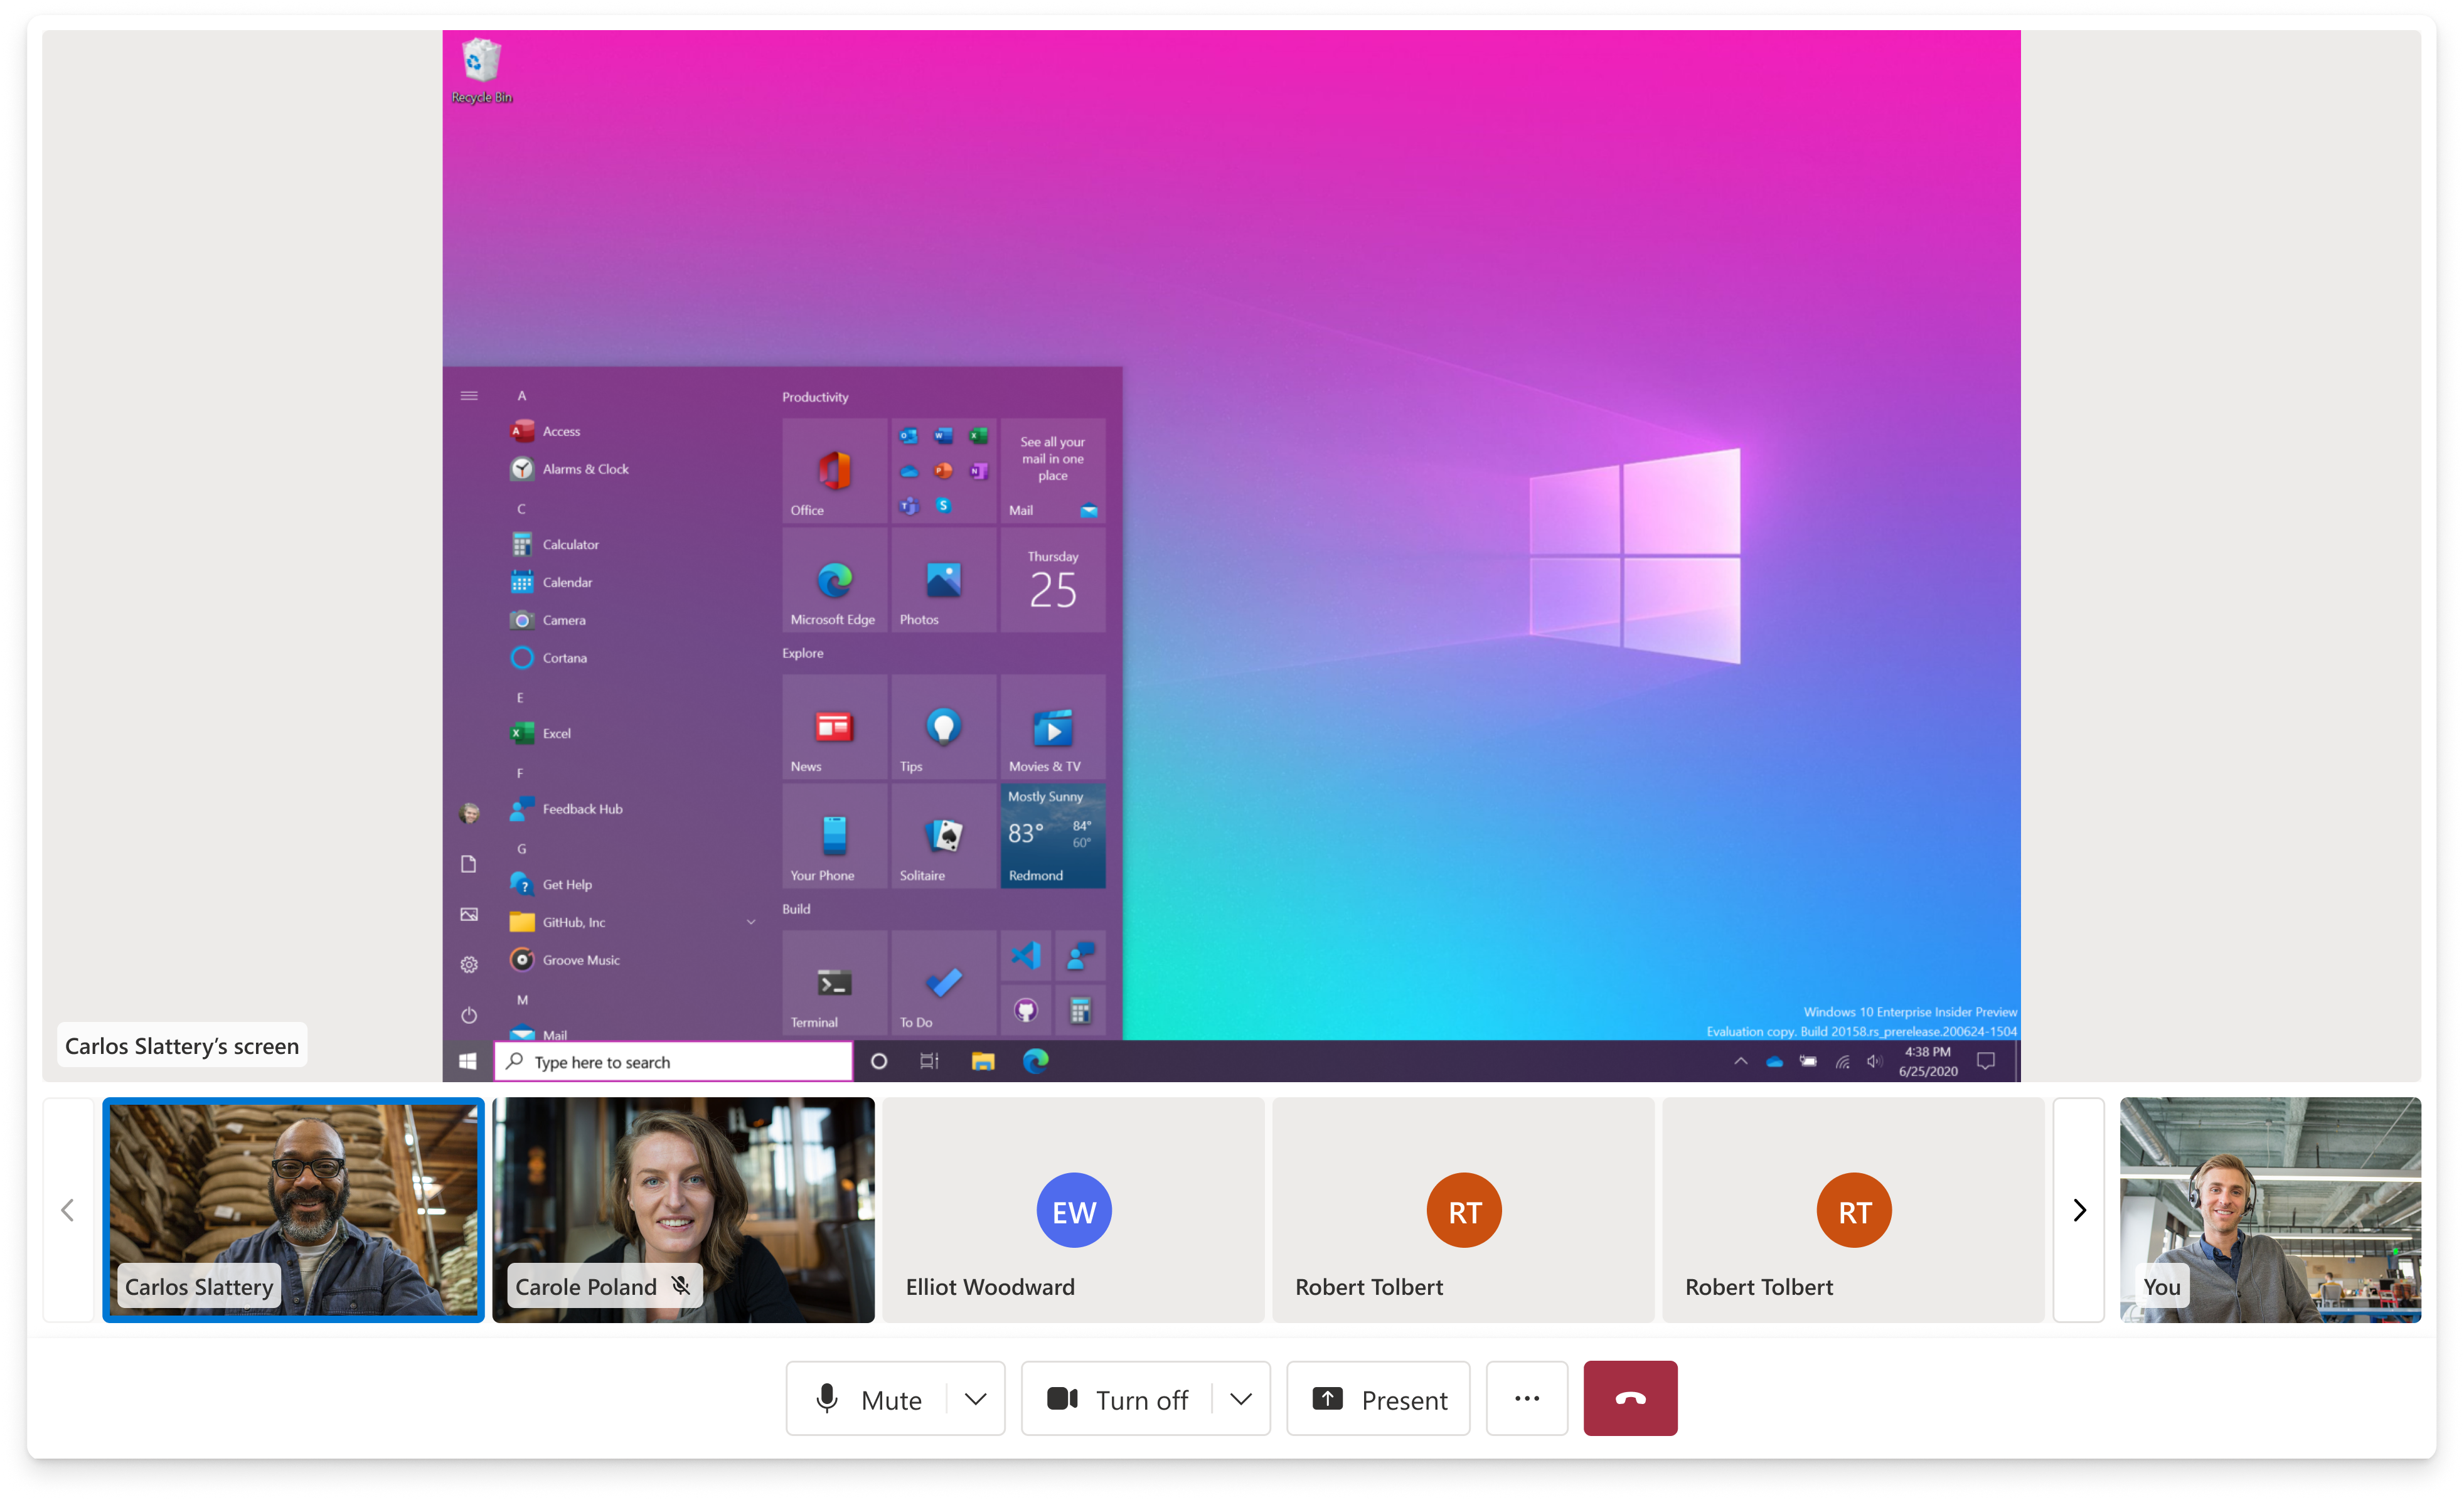Viewport: 2464px width, 1500px height.
Task: Open more actions via the ellipsis icon
Action: tap(1526, 1398)
